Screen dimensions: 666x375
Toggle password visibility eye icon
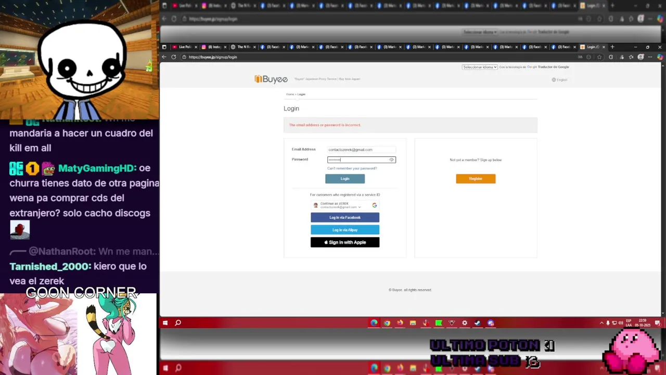click(x=391, y=160)
